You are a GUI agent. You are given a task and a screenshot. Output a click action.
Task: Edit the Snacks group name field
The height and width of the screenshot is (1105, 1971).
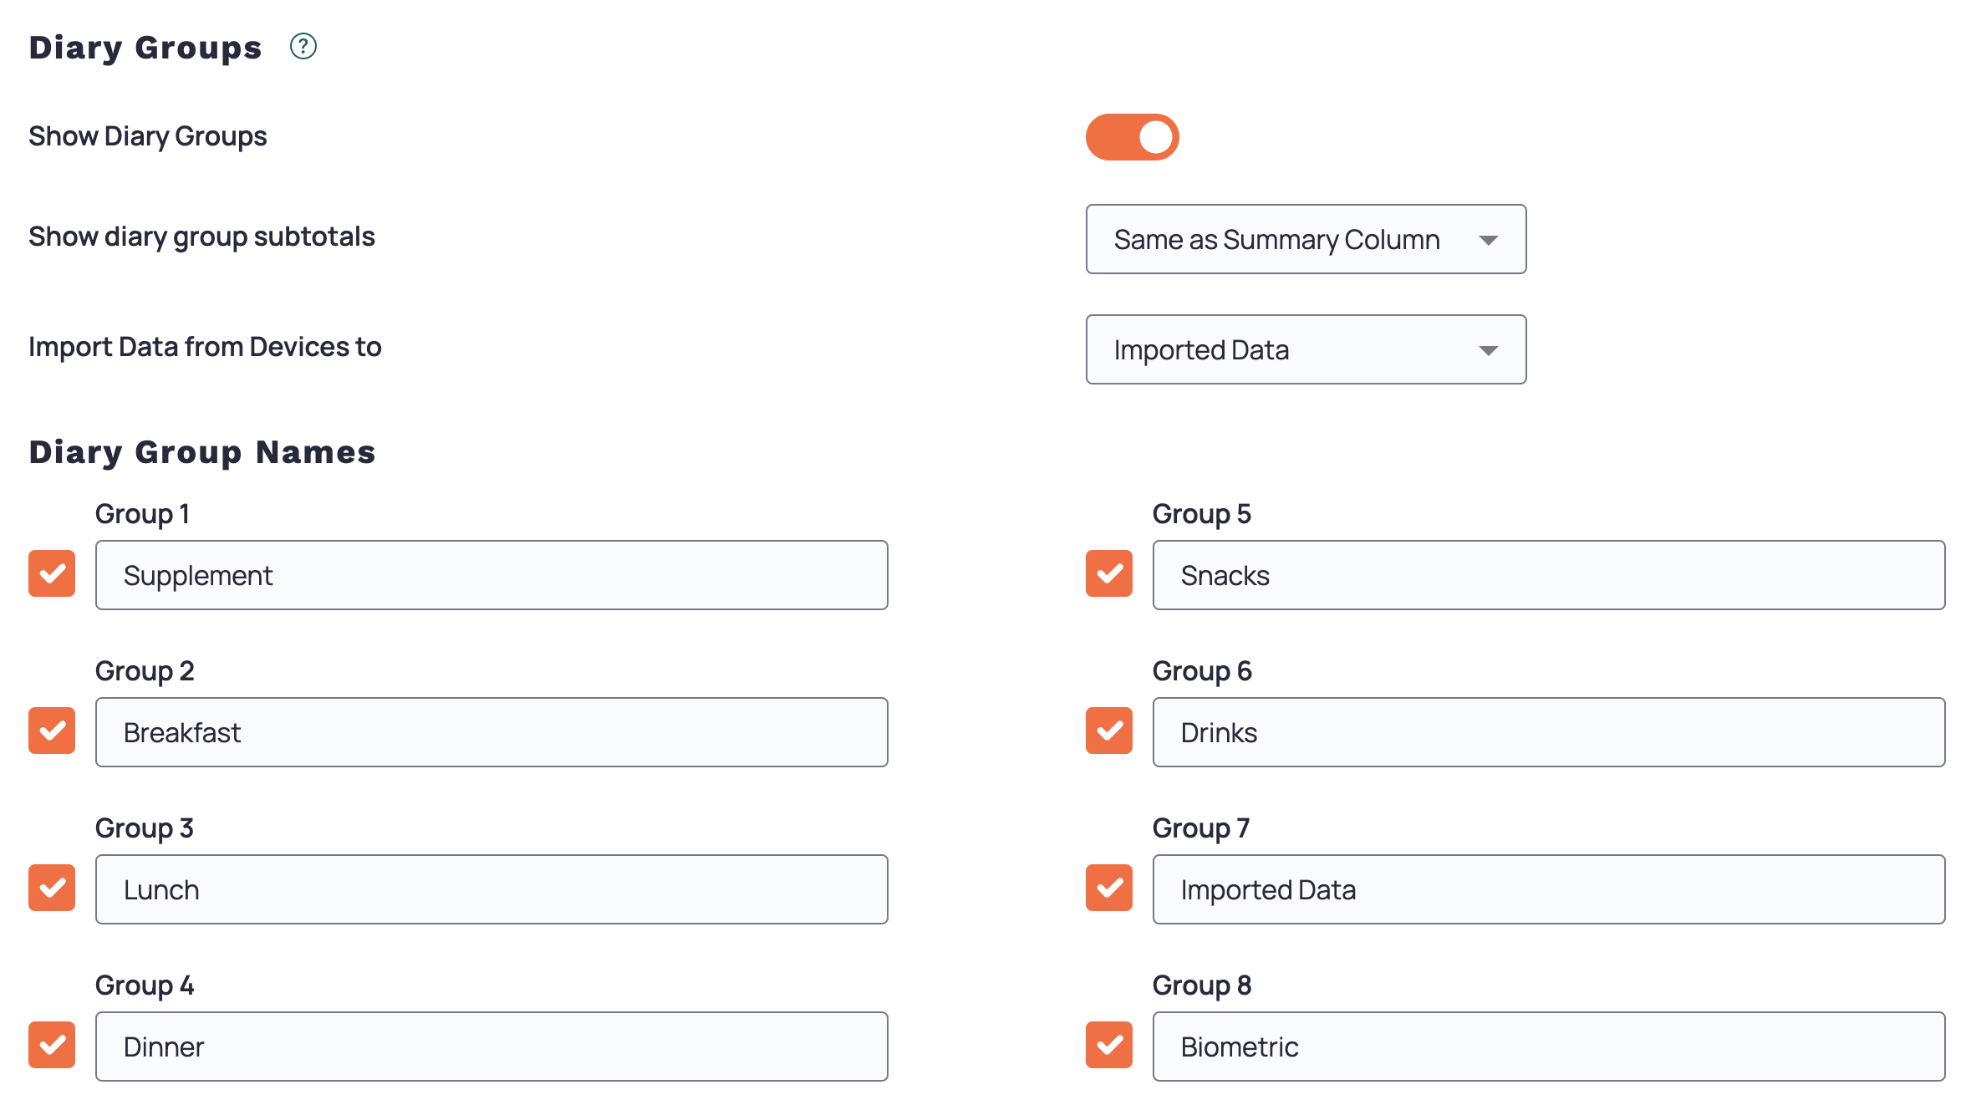pos(1549,574)
